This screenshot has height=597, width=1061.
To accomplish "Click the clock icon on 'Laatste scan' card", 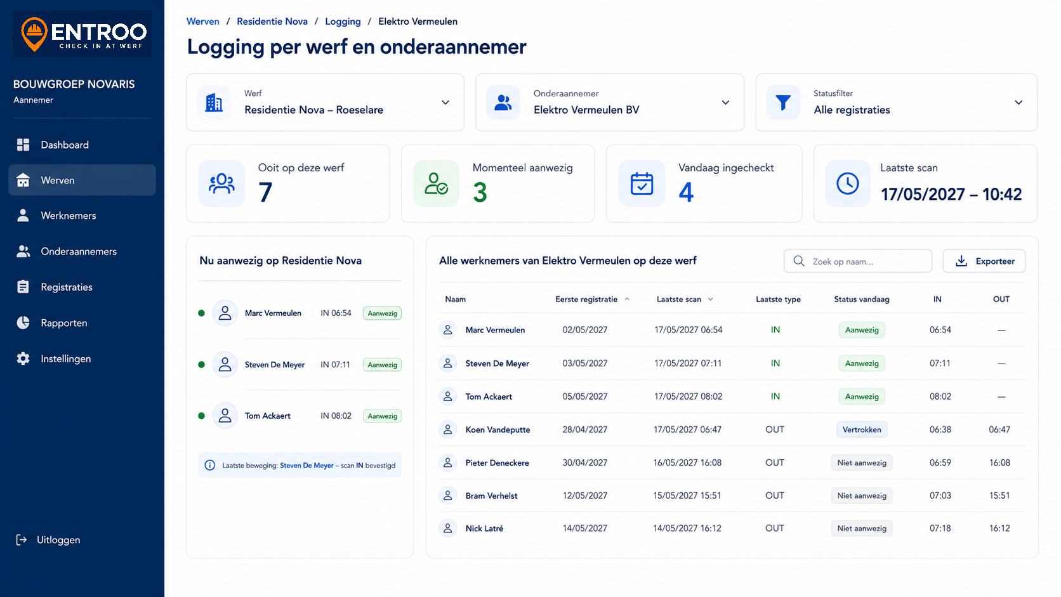I will point(848,183).
